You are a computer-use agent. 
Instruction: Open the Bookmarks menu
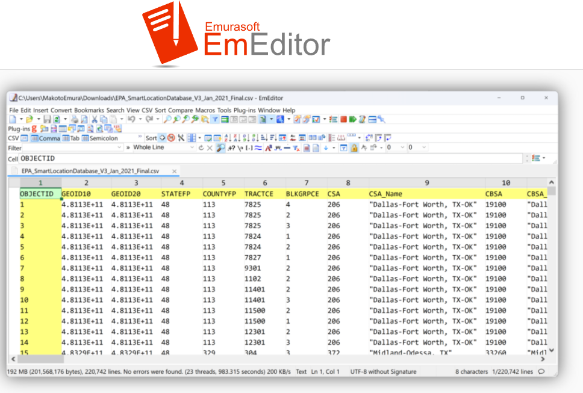(89, 110)
